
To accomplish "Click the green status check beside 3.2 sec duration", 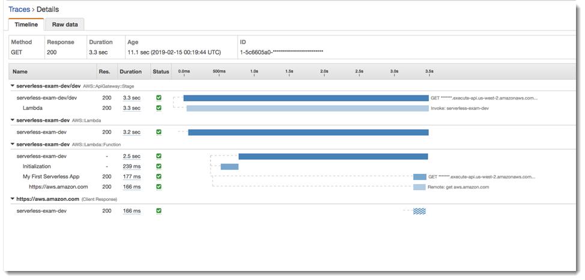I will coord(159,132).
